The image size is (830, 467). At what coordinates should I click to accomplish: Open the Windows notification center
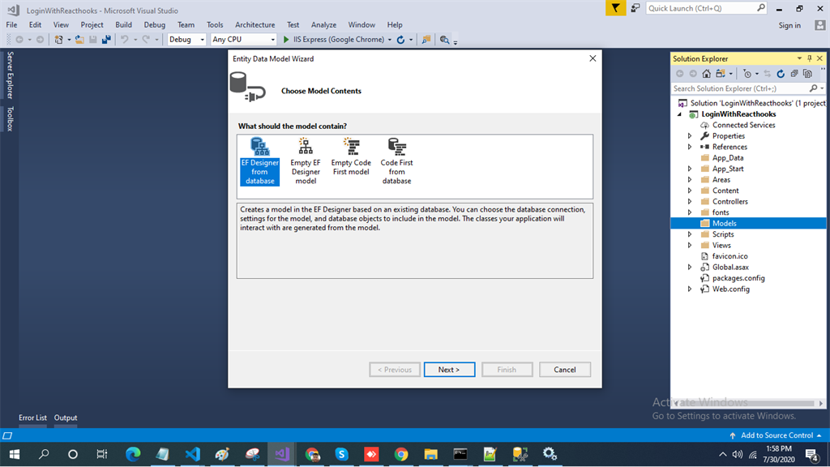click(812, 454)
